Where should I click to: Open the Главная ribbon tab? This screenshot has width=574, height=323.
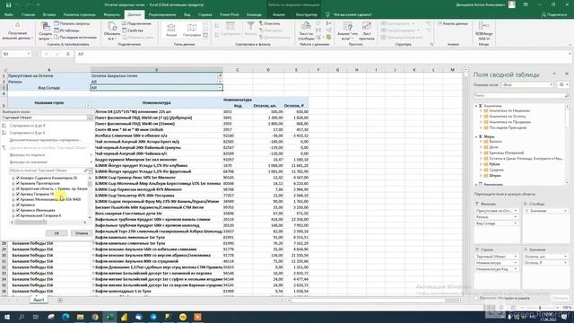point(28,14)
